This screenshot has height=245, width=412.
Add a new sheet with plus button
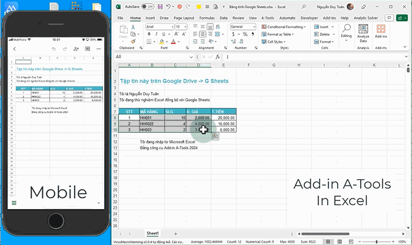(175, 233)
